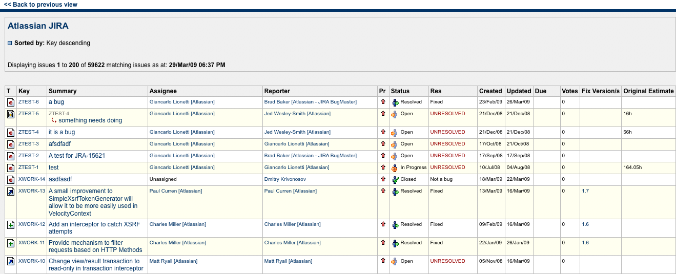Click the Closed status icon for XWORK-14
676x274 pixels.
[x=395, y=179]
